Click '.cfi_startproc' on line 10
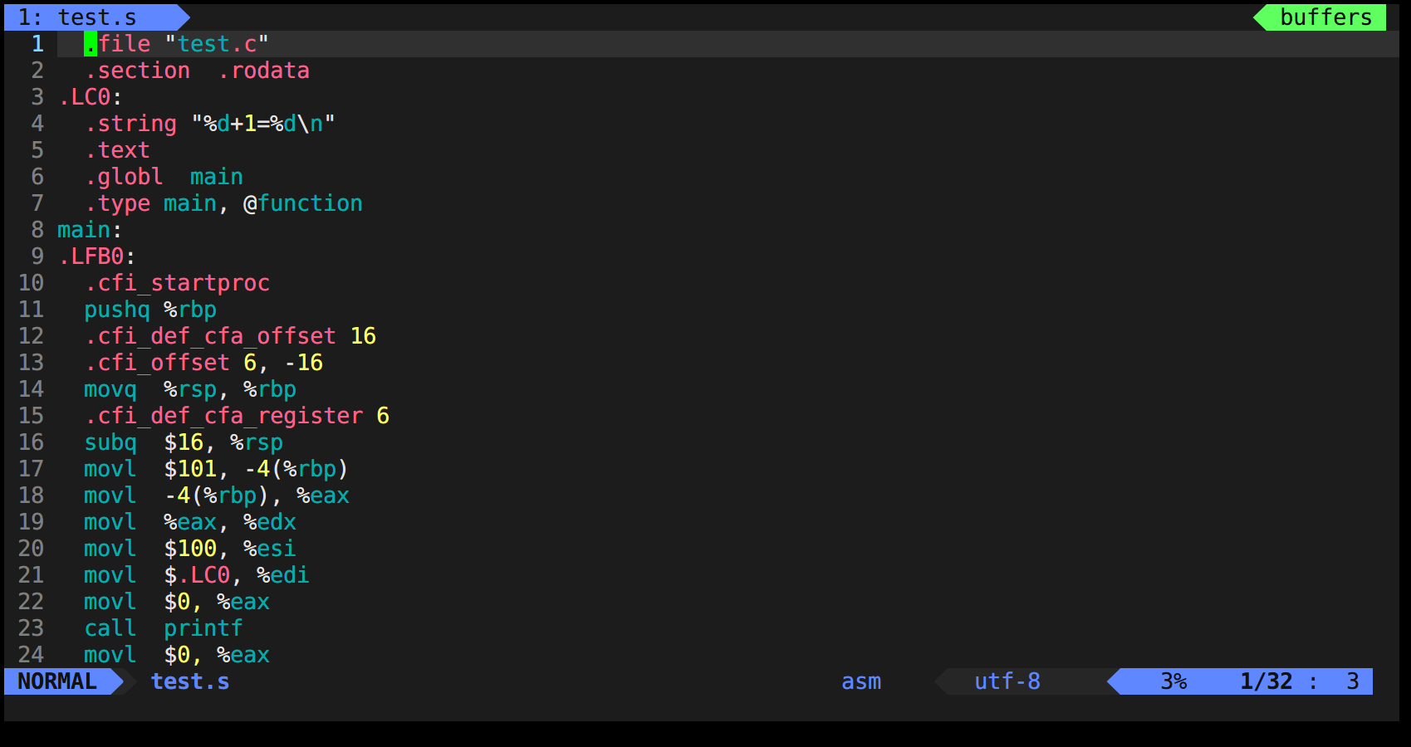The image size is (1411, 747). [177, 283]
